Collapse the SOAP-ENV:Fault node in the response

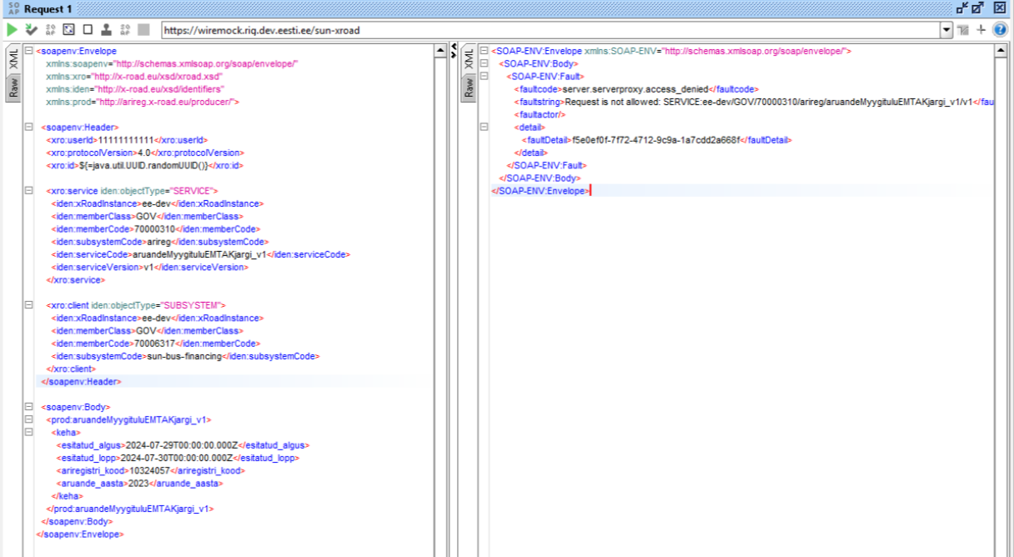point(484,76)
